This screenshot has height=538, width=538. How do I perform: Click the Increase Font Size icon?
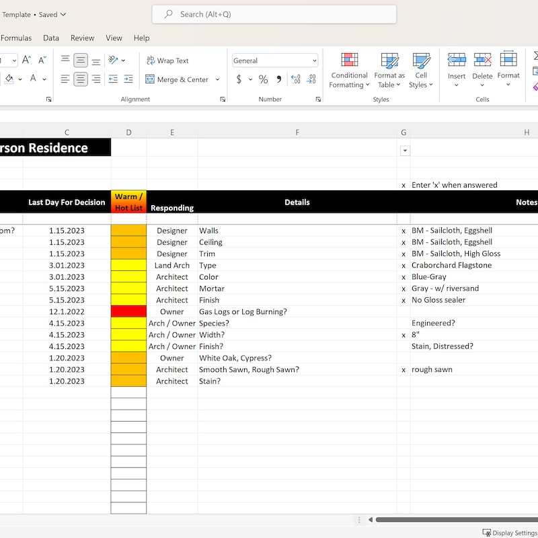[26, 58]
